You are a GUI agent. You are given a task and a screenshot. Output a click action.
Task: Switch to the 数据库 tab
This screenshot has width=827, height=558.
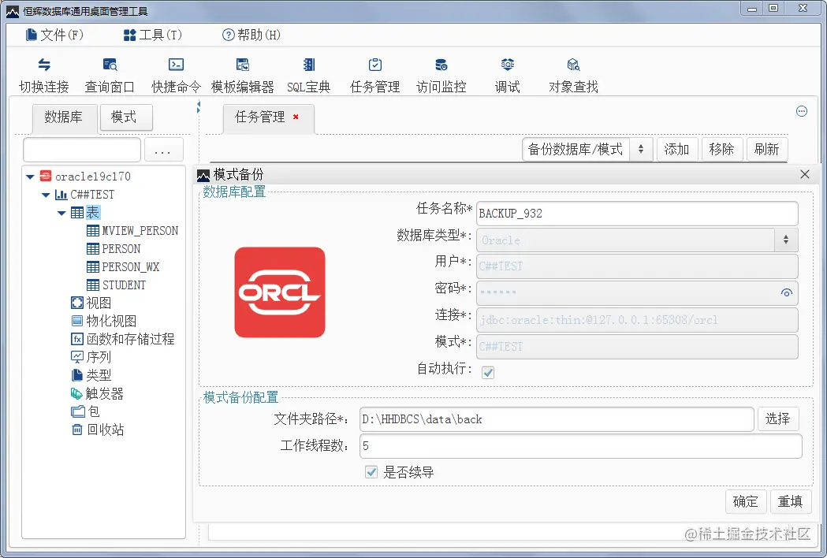64,117
